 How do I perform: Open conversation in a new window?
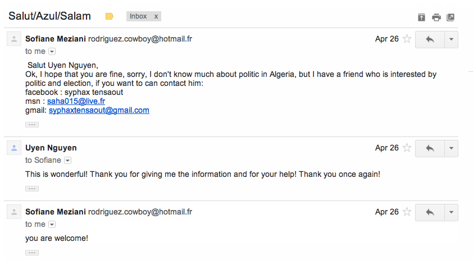pos(451,17)
